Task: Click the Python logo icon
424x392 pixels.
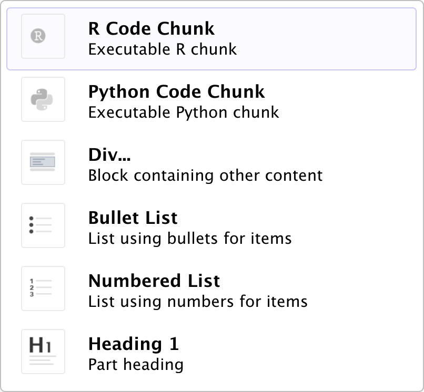Action: [x=43, y=99]
